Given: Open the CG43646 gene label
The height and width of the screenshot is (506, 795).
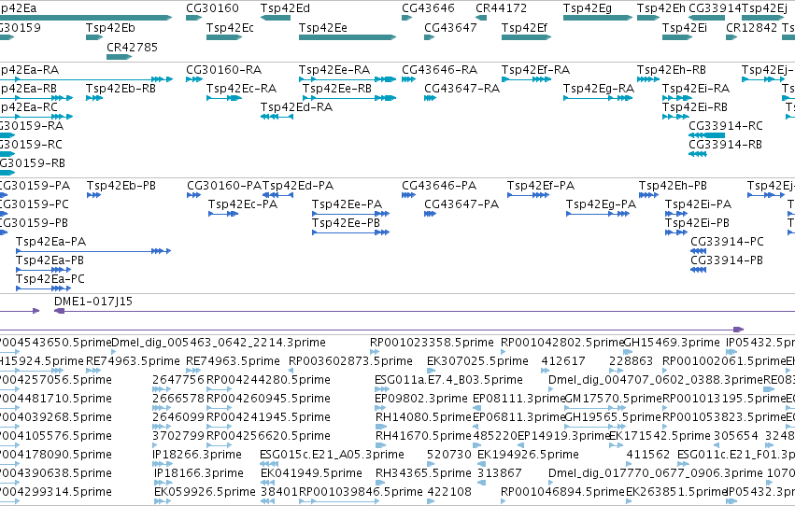Looking at the screenshot, I should 428,8.
